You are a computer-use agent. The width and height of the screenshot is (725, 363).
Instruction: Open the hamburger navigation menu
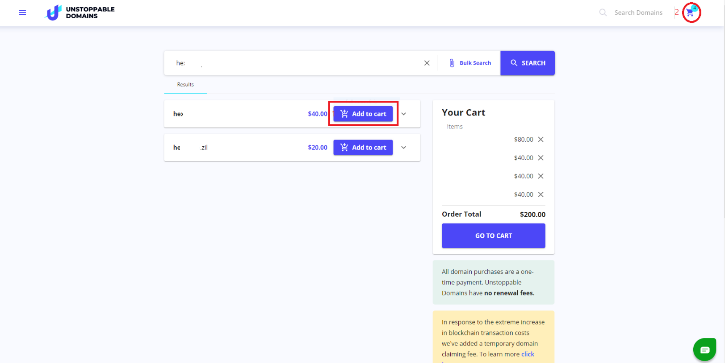(x=22, y=12)
